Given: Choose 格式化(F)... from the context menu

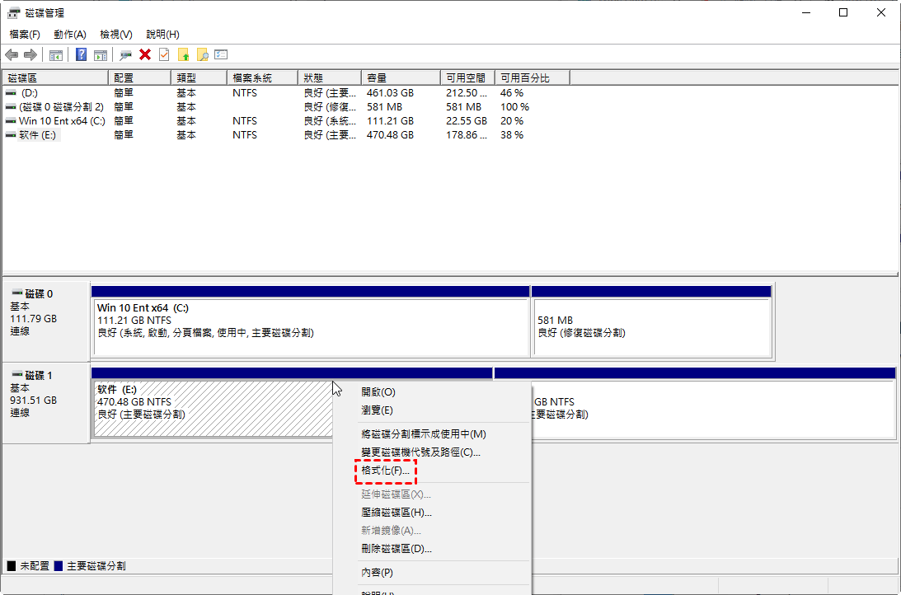Looking at the screenshot, I should (385, 471).
